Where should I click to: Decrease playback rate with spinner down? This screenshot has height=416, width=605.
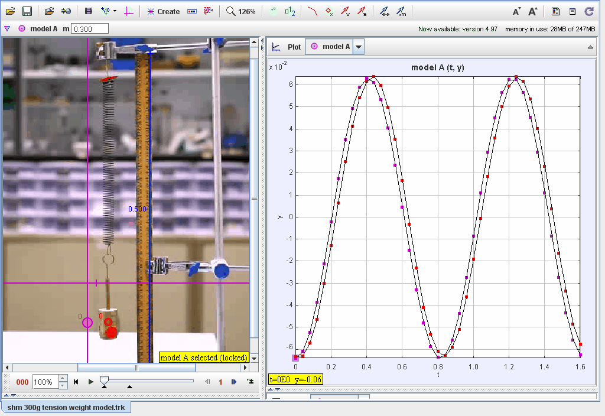[x=63, y=385]
